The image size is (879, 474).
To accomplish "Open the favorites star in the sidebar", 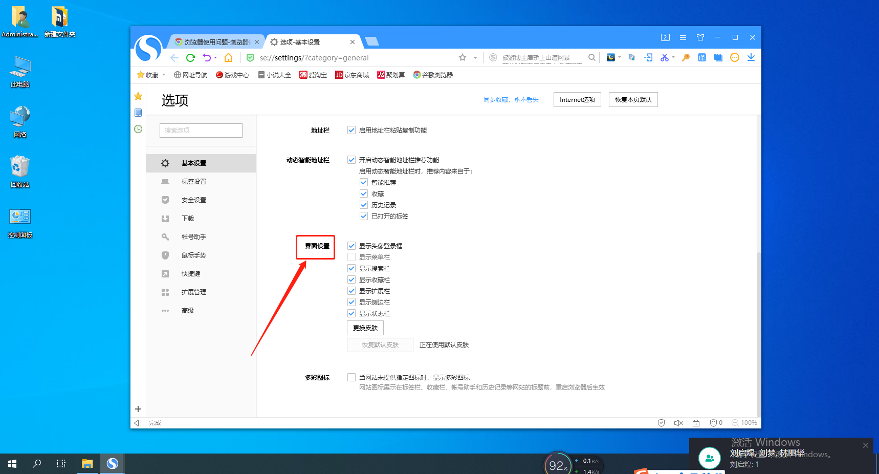I will [138, 96].
